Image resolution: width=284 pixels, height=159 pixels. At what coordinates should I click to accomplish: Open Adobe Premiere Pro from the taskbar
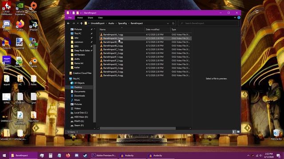click(x=104, y=155)
